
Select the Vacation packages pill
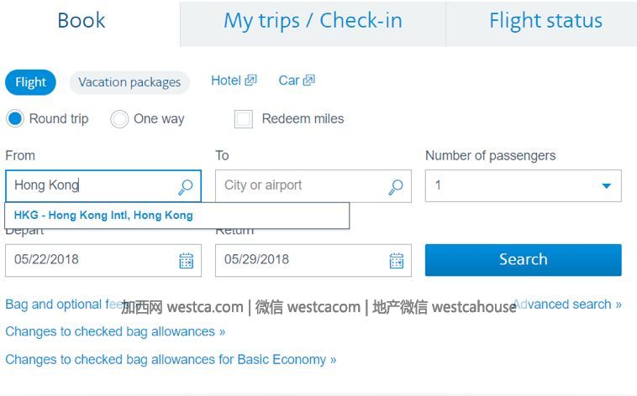(129, 82)
